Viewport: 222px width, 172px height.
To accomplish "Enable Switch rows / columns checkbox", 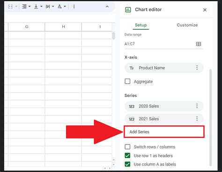I will pyautogui.click(x=127, y=147).
